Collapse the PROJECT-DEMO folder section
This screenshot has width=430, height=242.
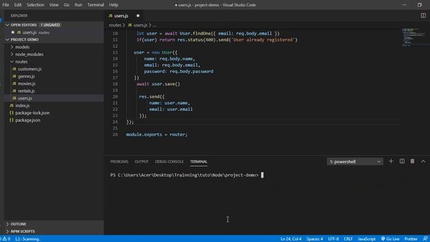click(7, 40)
